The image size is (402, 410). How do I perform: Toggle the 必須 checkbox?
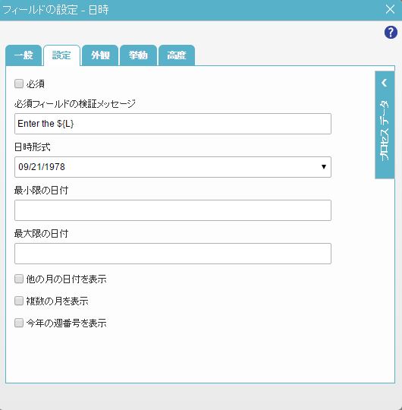(x=19, y=84)
